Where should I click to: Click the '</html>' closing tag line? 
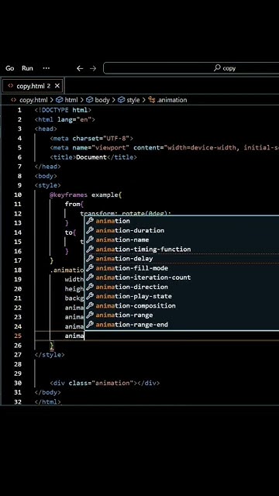pos(48,402)
